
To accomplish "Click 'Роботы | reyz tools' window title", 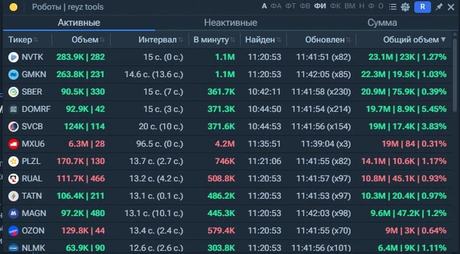I will pyautogui.click(x=68, y=6).
